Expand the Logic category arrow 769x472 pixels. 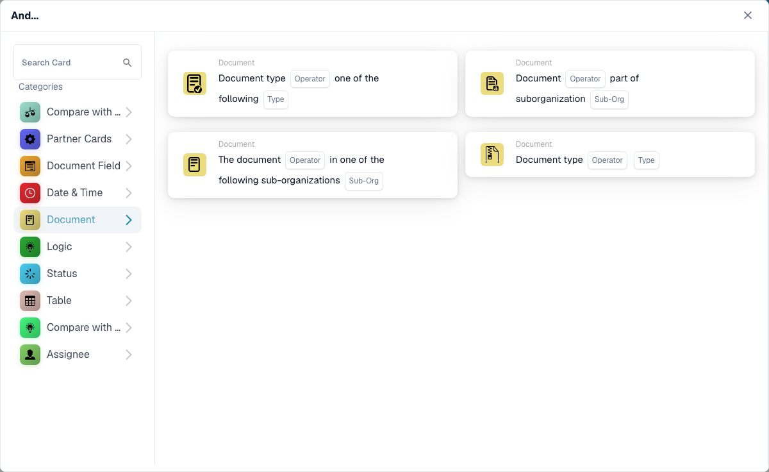click(x=129, y=247)
